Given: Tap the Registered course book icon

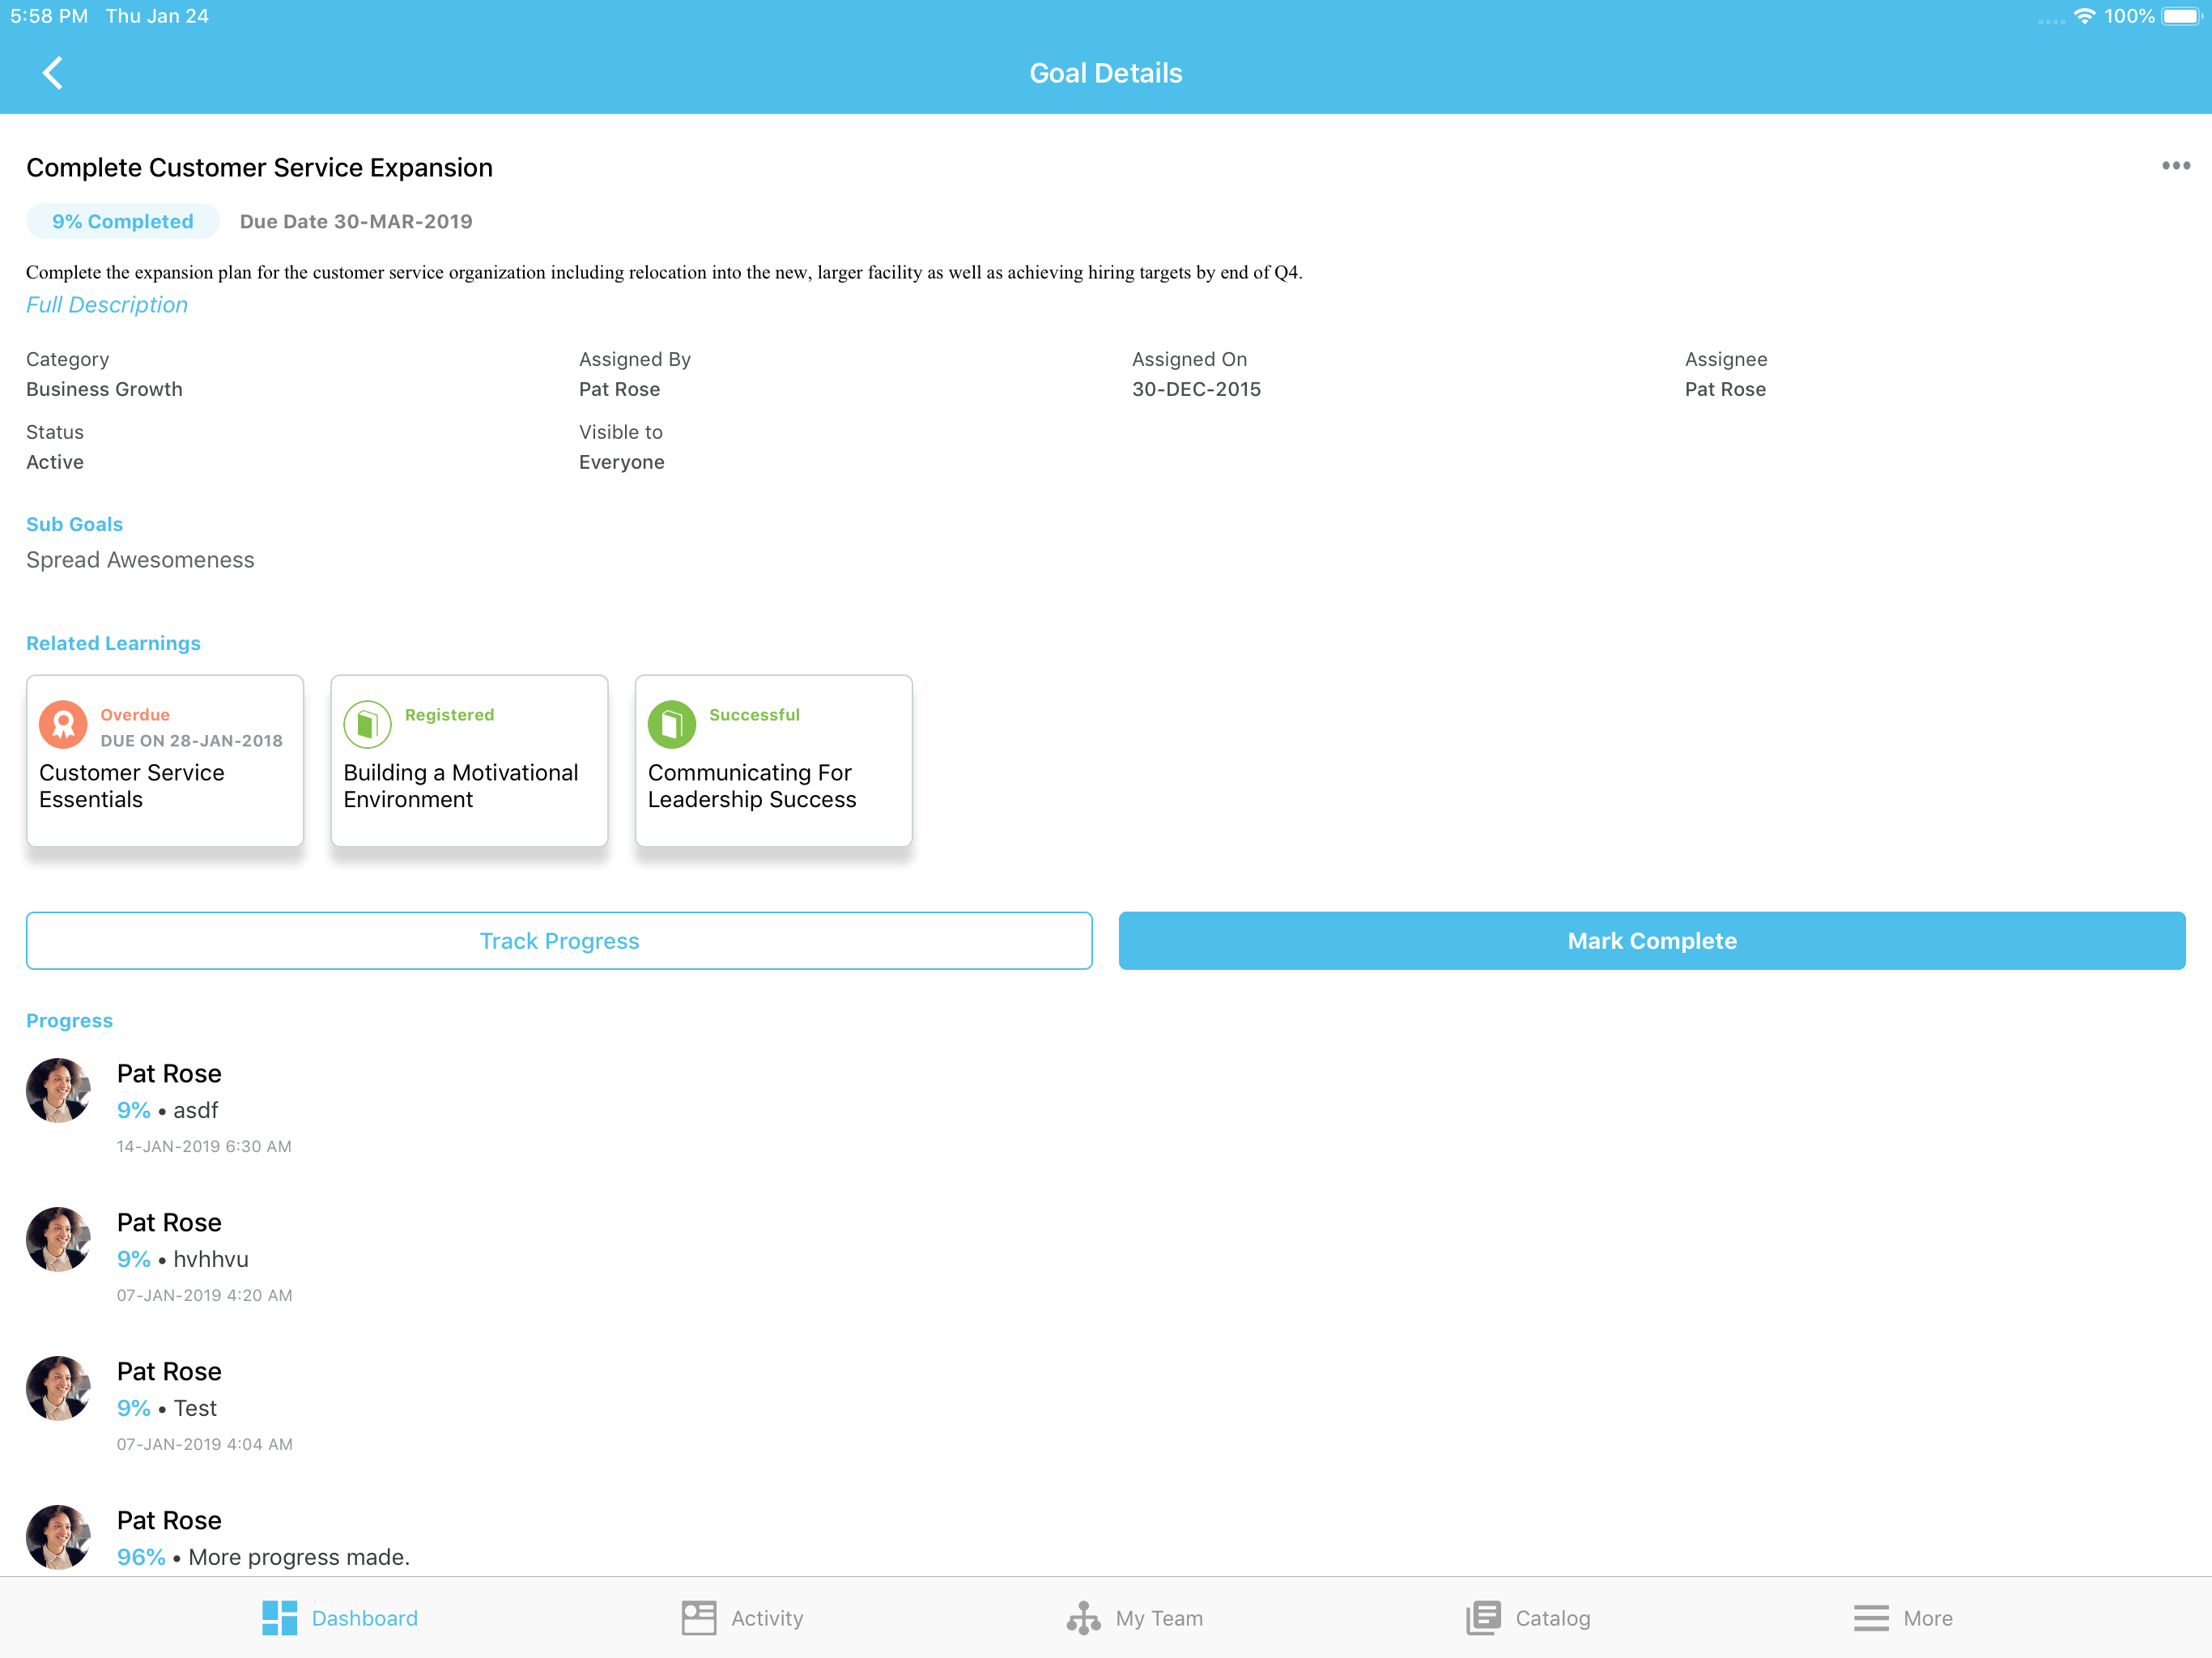Looking at the screenshot, I should click(367, 724).
